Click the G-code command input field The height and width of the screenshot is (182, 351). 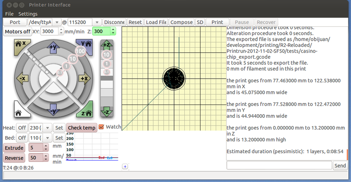(x=279, y=165)
